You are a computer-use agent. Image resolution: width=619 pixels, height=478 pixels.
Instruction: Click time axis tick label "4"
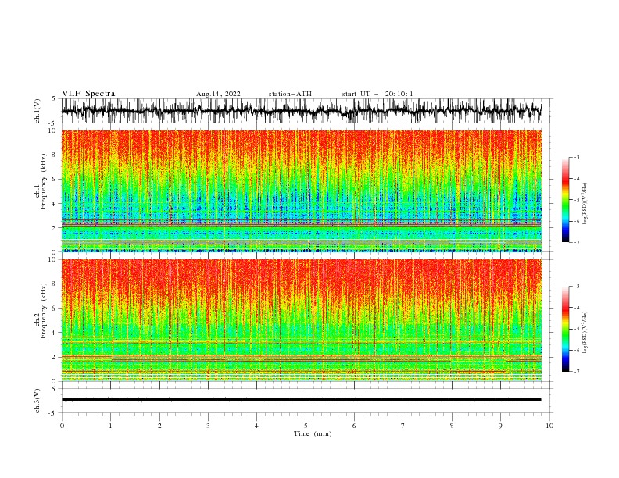tap(256, 426)
